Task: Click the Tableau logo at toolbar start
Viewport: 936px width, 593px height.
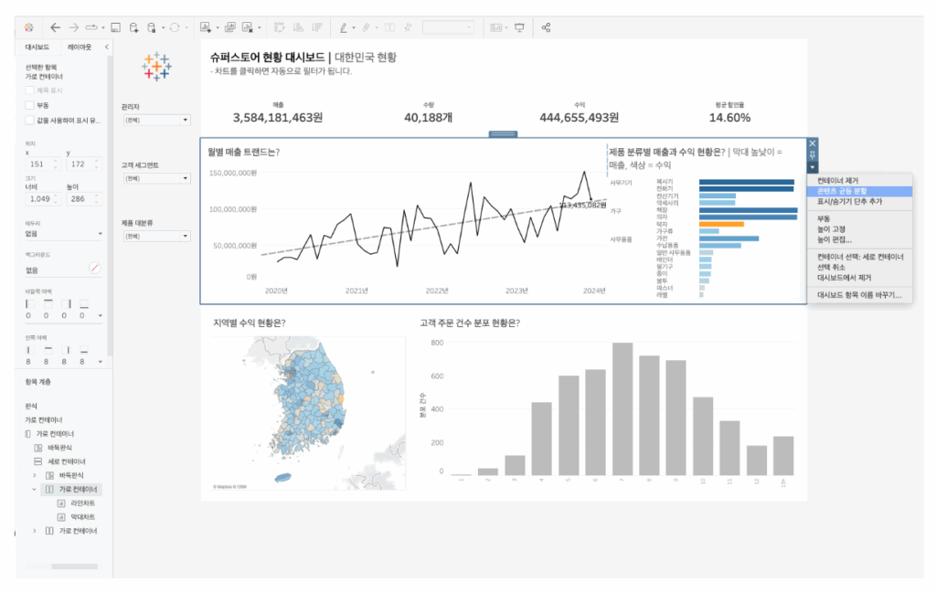Action: click(x=29, y=27)
